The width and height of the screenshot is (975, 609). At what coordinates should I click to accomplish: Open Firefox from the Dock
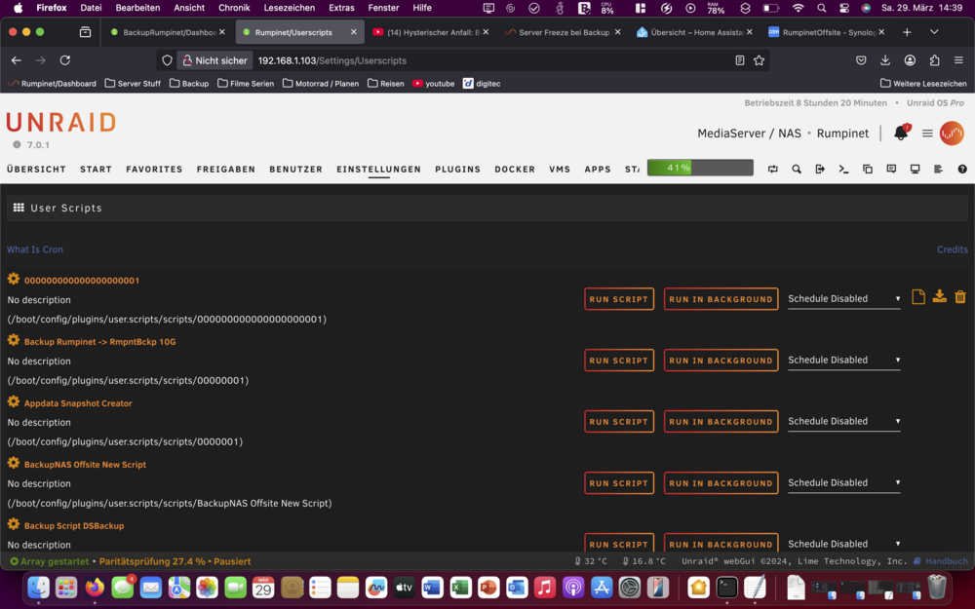[95, 587]
